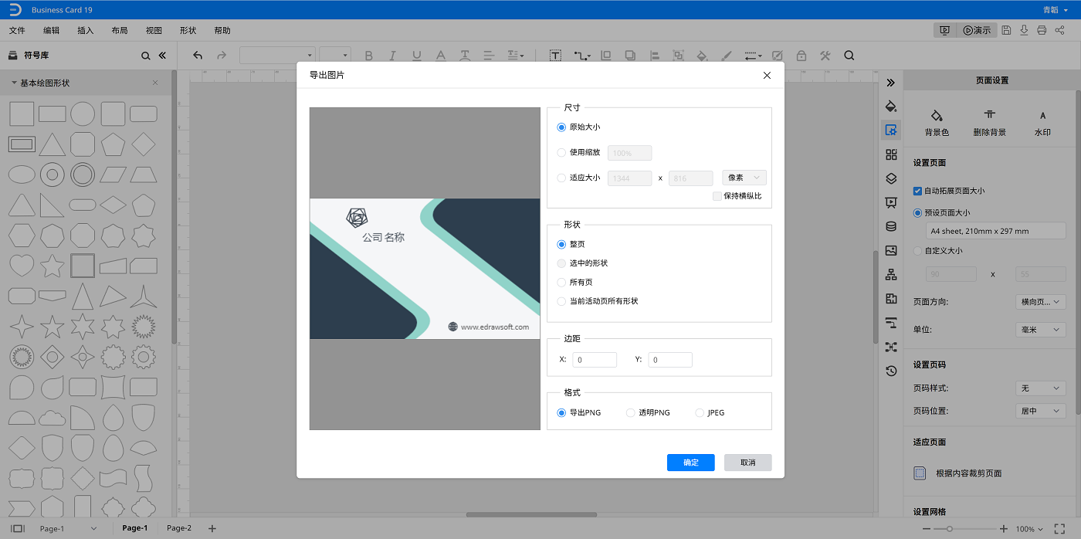Click the share icon in top bar
Screen dimensions: 1081x539
click(x=1059, y=30)
